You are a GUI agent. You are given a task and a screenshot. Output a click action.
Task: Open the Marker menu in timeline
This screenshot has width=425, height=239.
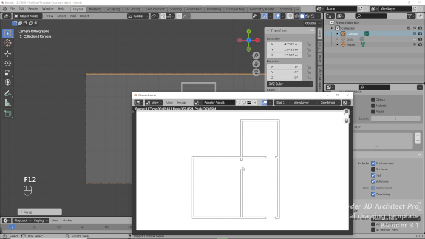tap(67, 221)
